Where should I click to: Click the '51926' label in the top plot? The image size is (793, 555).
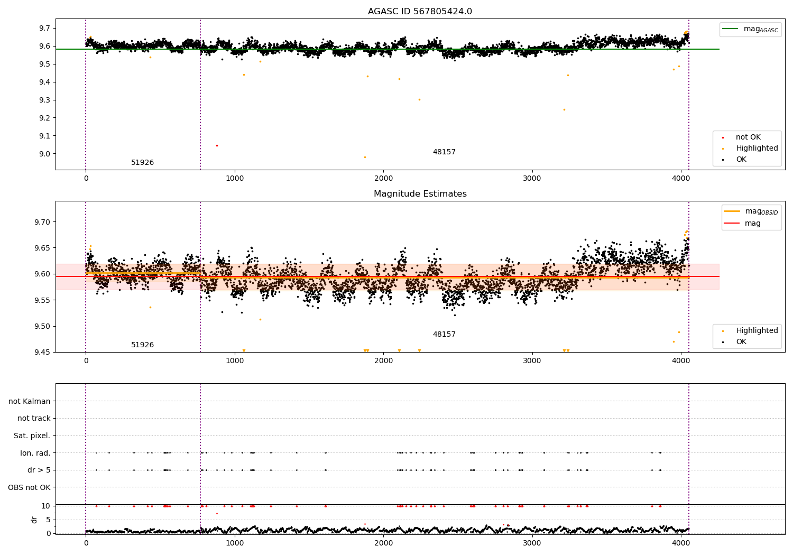(143, 163)
